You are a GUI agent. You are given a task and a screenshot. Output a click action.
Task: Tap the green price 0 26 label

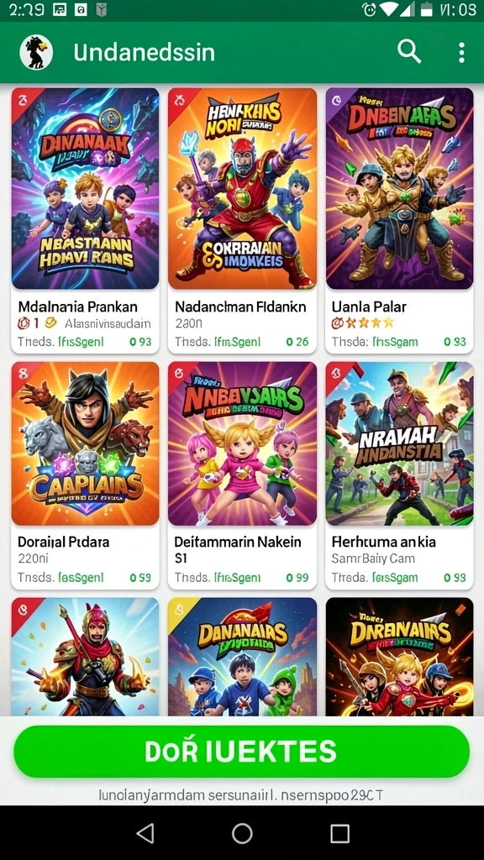point(297,342)
